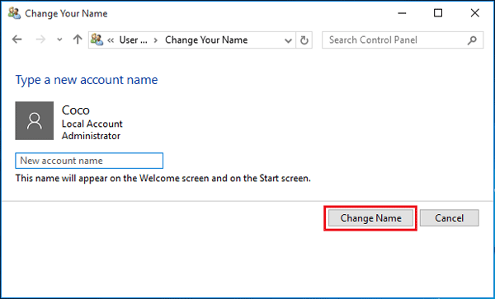495x299 pixels.
Task: Expand hidden breadcrumb double-chevron
Action: (111, 40)
